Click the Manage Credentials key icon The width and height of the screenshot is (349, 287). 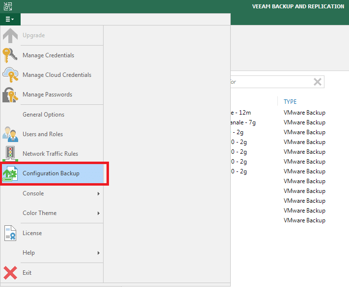[10, 55]
